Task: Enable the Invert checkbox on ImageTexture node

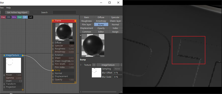Action: [x=21, y=81]
